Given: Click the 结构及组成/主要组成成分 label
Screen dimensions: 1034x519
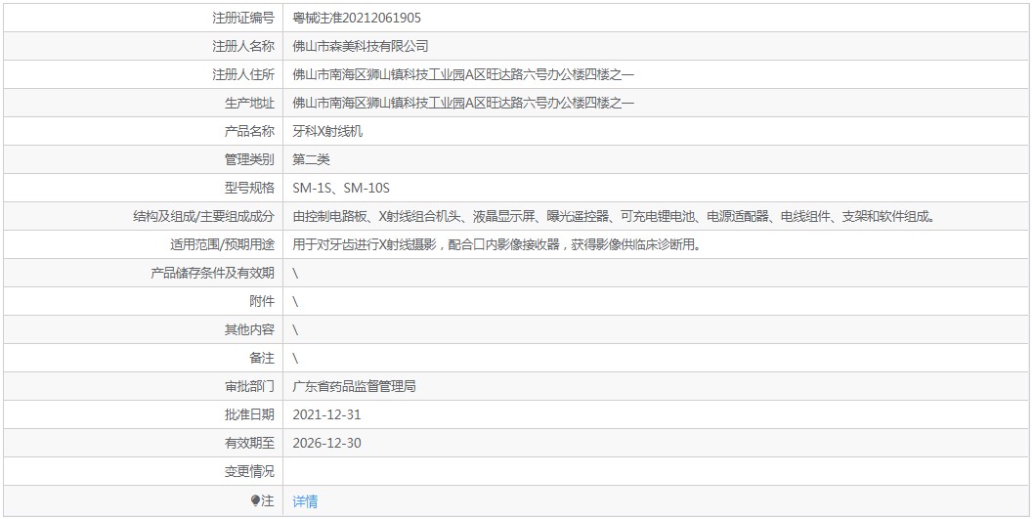Looking at the screenshot, I should [203, 216].
